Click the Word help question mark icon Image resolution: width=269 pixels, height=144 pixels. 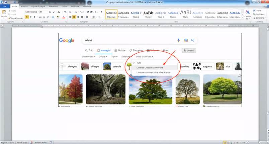[x=267, y=6]
